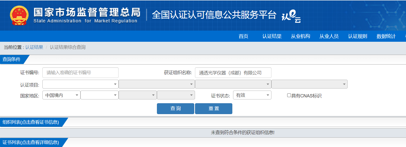Screen dimensions: 406x147
Task: Select 认证规则 in the nav bar
Action: [x=358, y=36]
